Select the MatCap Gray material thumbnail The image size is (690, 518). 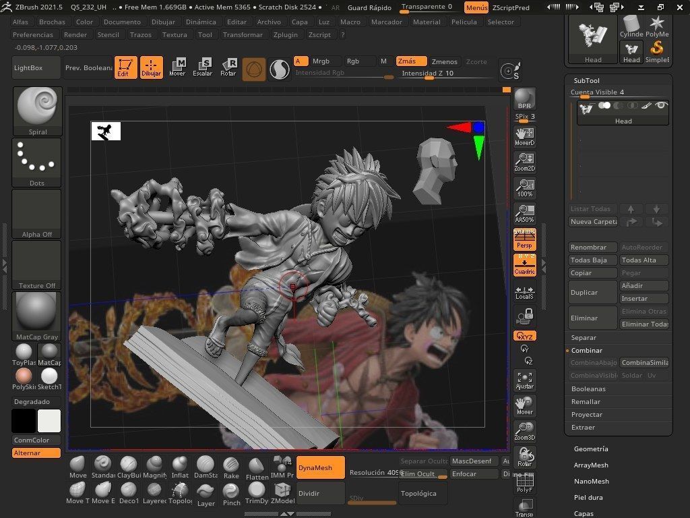pos(36,316)
